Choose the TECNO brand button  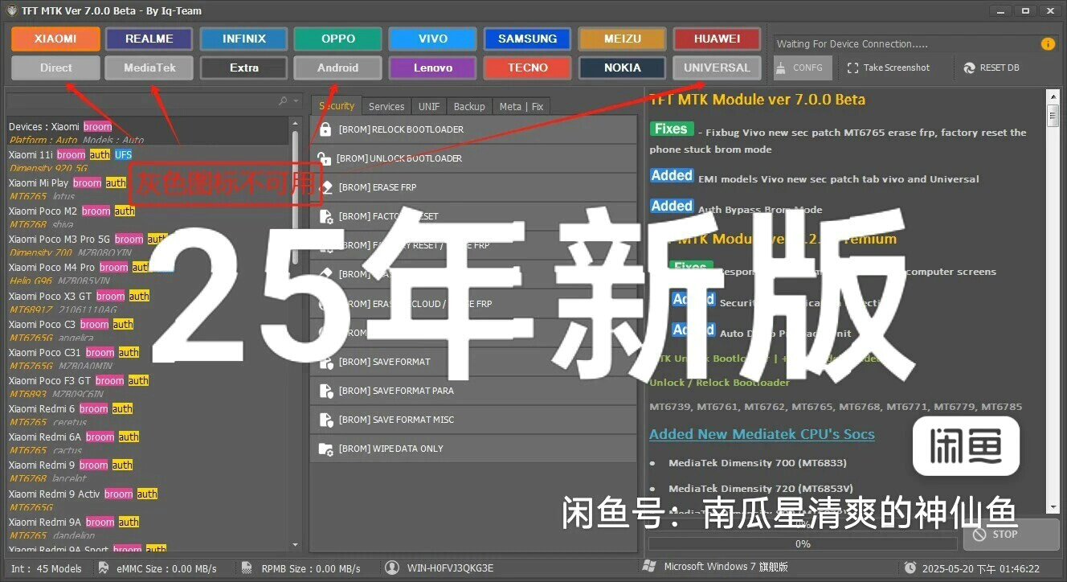tap(527, 68)
